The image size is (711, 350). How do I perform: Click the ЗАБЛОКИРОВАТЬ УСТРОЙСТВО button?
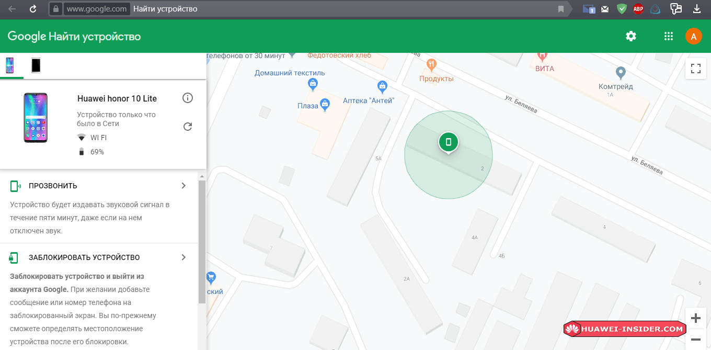tap(84, 257)
